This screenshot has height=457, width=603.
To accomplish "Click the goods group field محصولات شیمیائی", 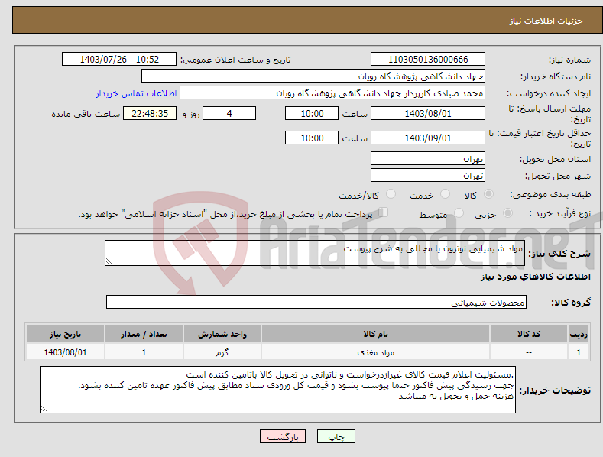I will [316, 302].
